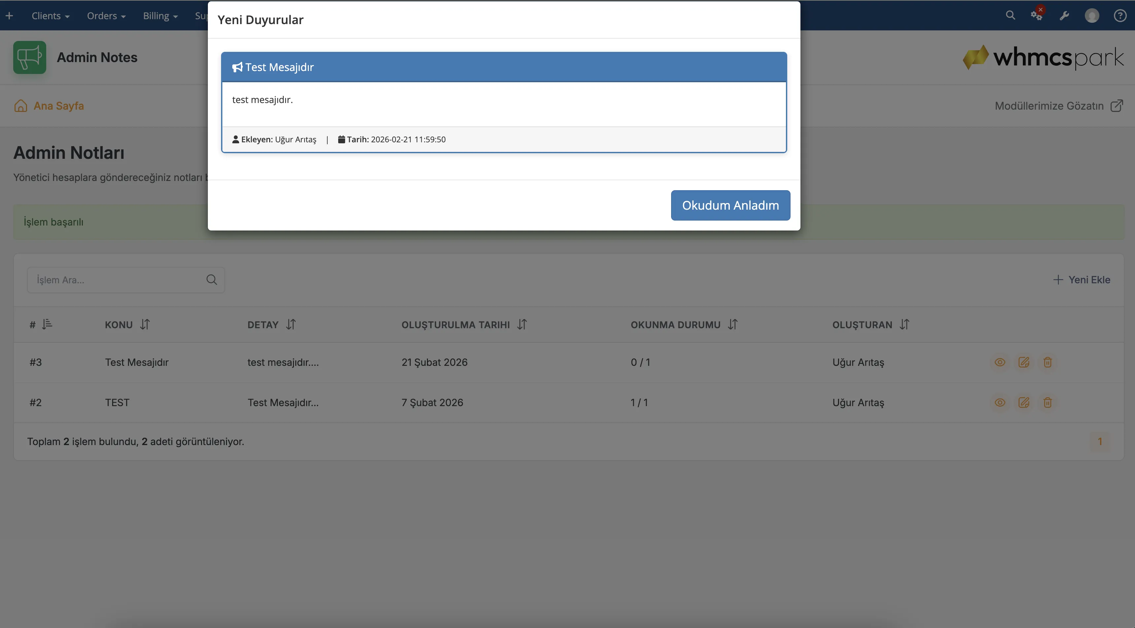Click the Test Mesajıdır announcement header
This screenshot has width=1135, height=628.
pos(503,67)
